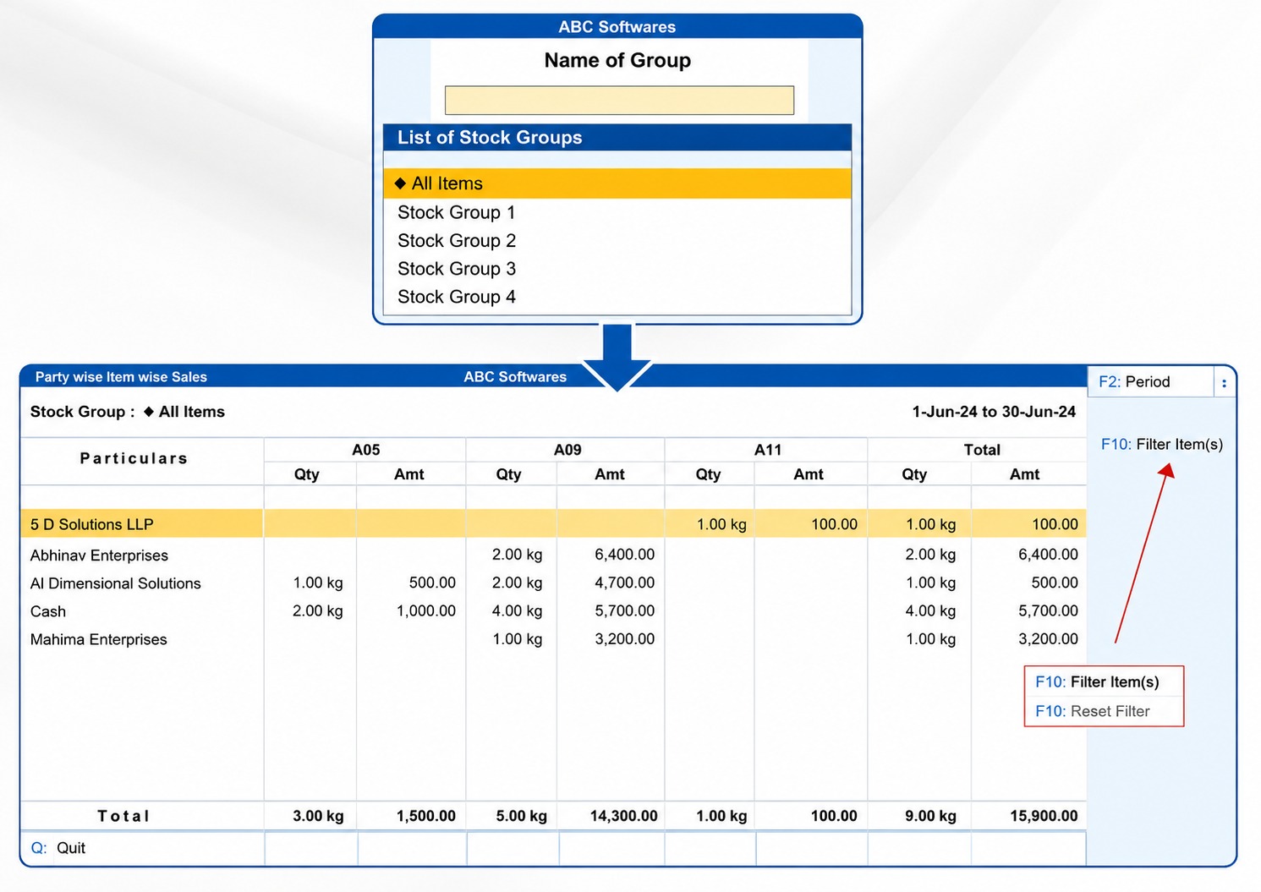Screen dimensions: 1261x892
Task: Click the Stock Group All Items header field
Action: pyautogui.click(x=128, y=412)
